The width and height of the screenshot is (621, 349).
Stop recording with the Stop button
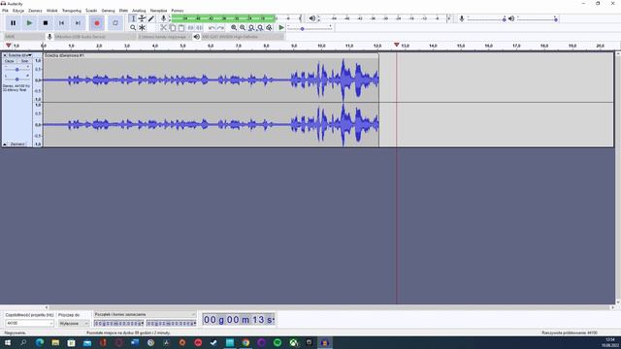46,23
